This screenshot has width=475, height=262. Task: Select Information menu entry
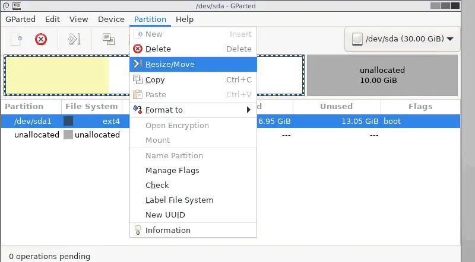pos(194,230)
